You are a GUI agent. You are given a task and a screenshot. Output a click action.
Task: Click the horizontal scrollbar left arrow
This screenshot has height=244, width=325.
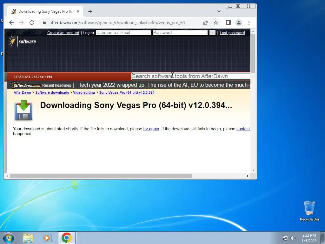(x=7, y=176)
